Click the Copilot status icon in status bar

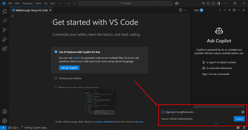[238, 128]
